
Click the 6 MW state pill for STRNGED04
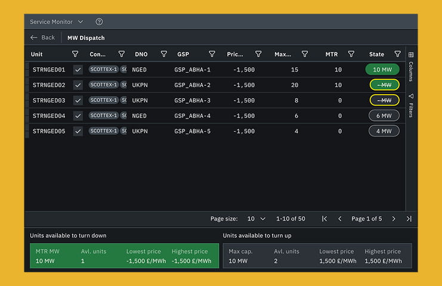click(384, 116)
